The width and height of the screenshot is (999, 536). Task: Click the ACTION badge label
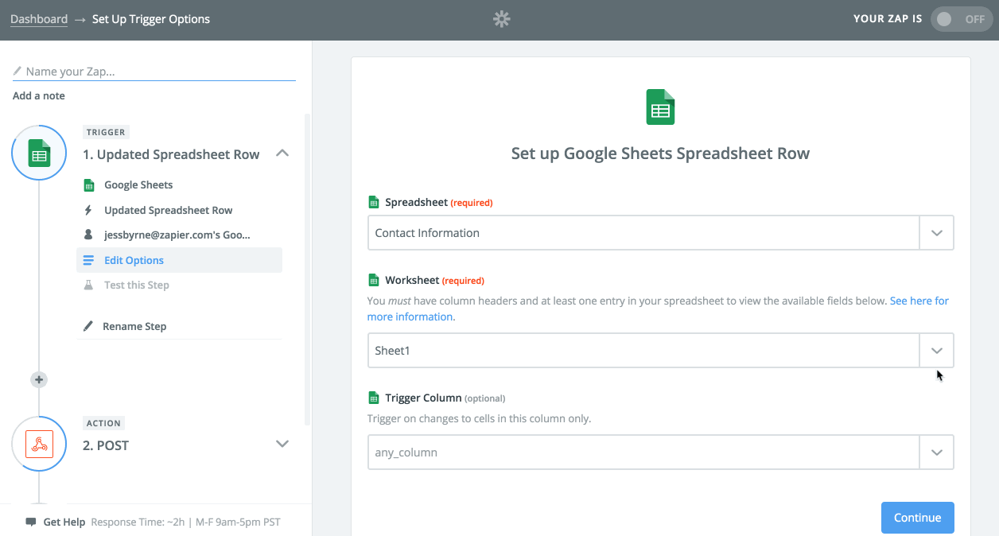tap(104, 423)
